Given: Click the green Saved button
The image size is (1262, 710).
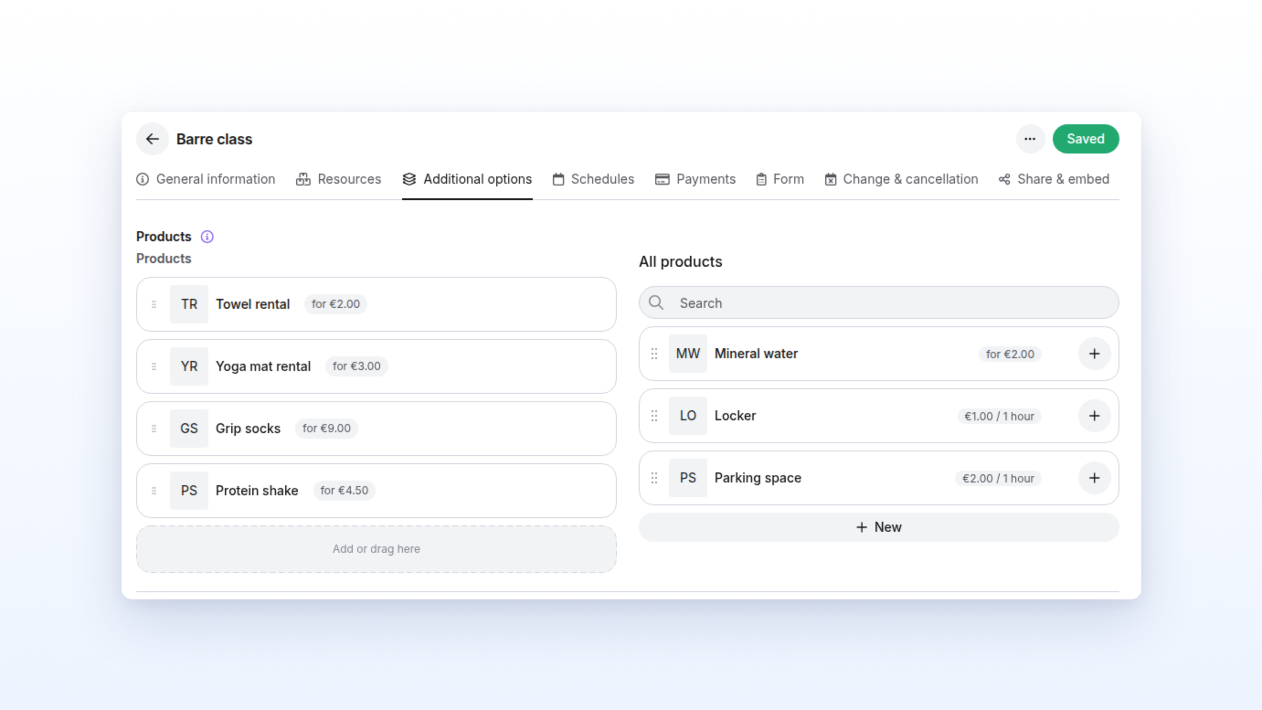Looking at the screenshot, I should 1086,139.
